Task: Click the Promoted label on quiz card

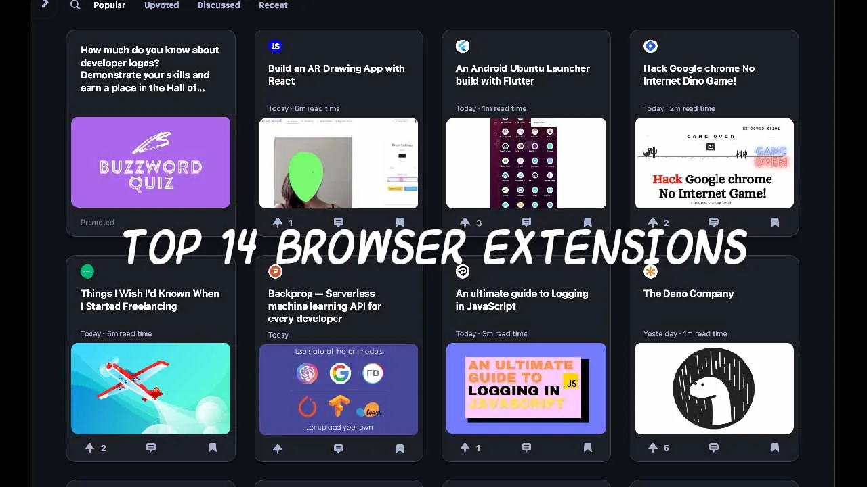Action: coord(98,223)
